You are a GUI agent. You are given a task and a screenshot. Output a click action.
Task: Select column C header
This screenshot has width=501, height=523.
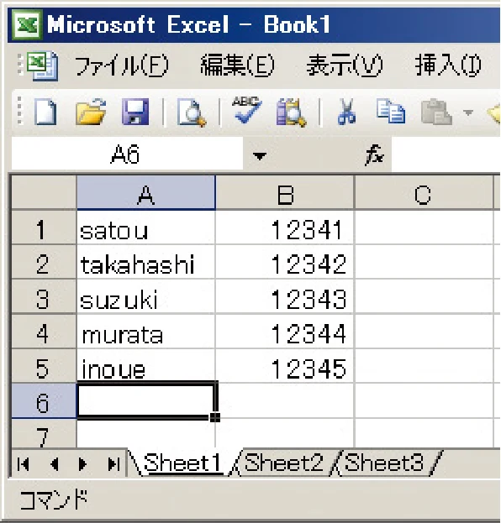coord(423,193)
